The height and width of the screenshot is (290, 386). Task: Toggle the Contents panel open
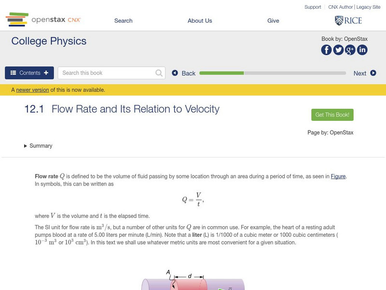[29, 73]
